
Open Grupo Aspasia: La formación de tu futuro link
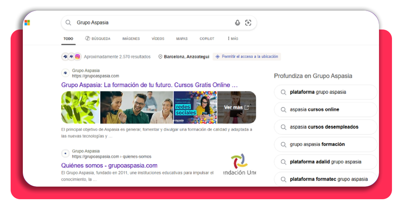coord(149,85)
